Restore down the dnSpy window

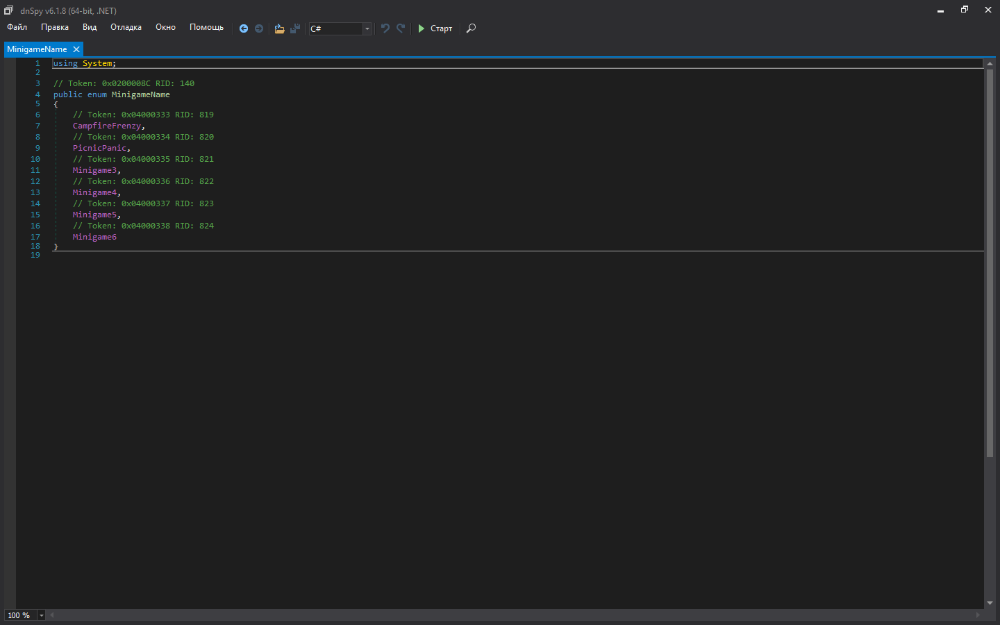(x=965, y=10)
